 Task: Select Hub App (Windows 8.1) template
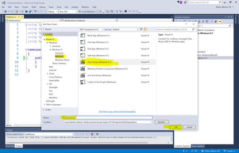(117, 42)
